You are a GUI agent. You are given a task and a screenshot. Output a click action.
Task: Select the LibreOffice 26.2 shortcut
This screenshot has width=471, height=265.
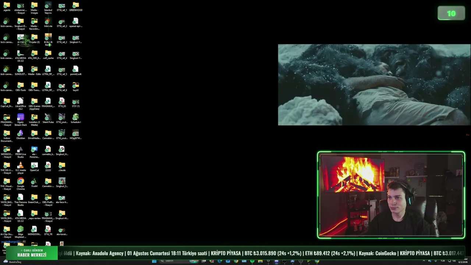[x=21, y=104]
